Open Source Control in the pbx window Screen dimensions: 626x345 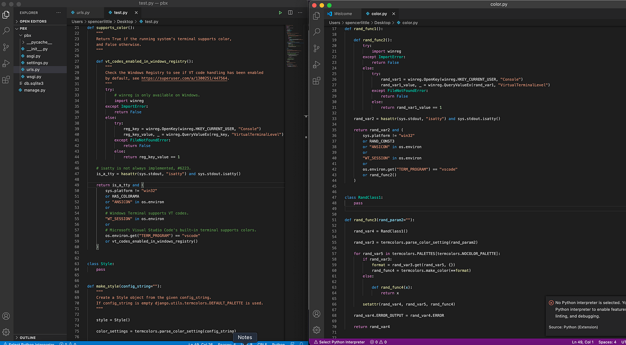coord(6,47)
